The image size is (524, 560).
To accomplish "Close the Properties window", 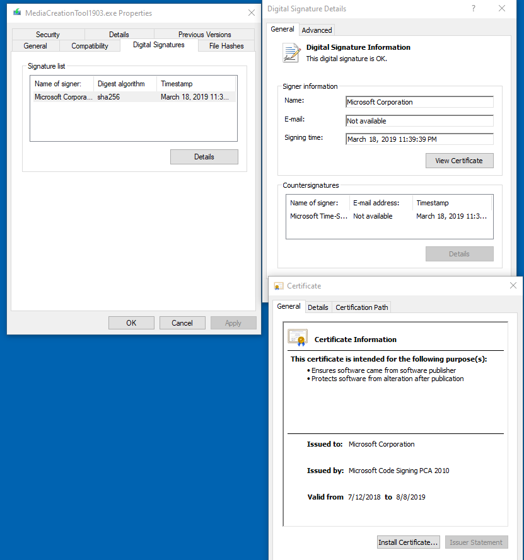I will [252, 13].
